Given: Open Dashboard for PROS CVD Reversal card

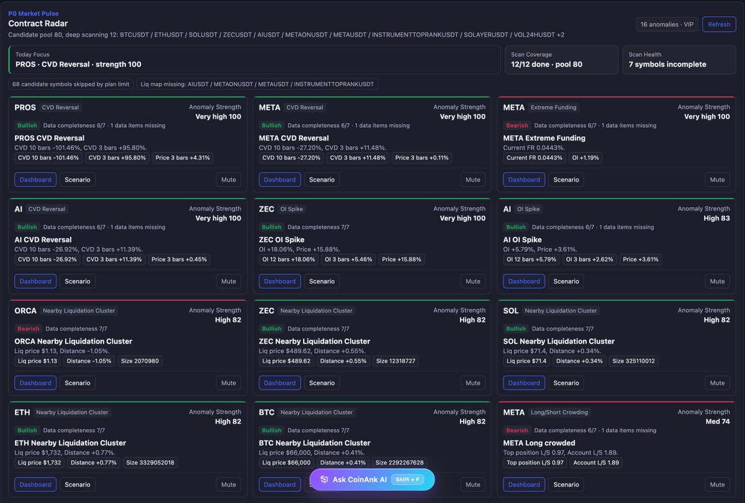Looking at the screenshot, I should [x=35, y=179].
